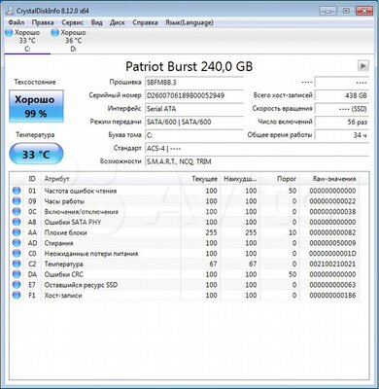Click the rotation speed (SSD) value
This screenshot has height=389, width=379.
pyautogui.click(x=342, y=109)
